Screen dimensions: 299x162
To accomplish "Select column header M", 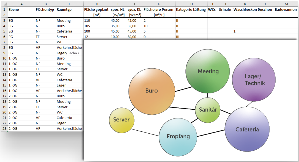I will point(286,4).
